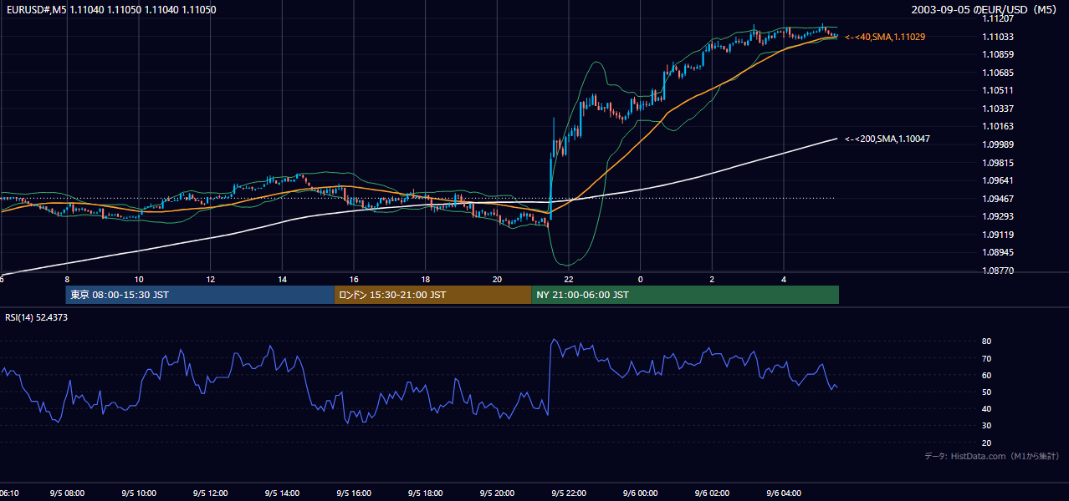This screenshot has width=1069, height=501.
Task: Click the 9/6 04:00 bottom date label
Action: coord(784,493)
